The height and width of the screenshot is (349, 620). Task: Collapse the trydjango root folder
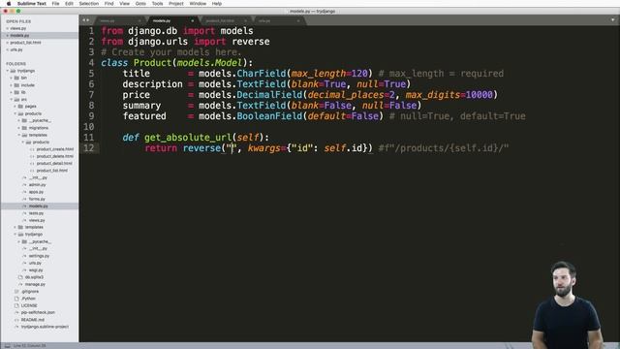coord(8,71)
